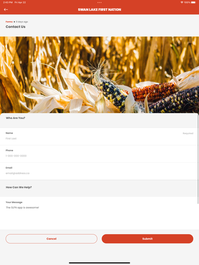Tap the home indicator bar
Image resolution: width=199 pixels, height=265 pixels.
point(100,263)
